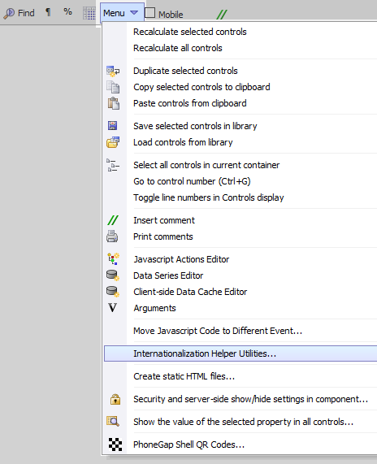Open Javascript Actions Editor
The height and width of the screenshot is (464, 377).
point(181,259)
